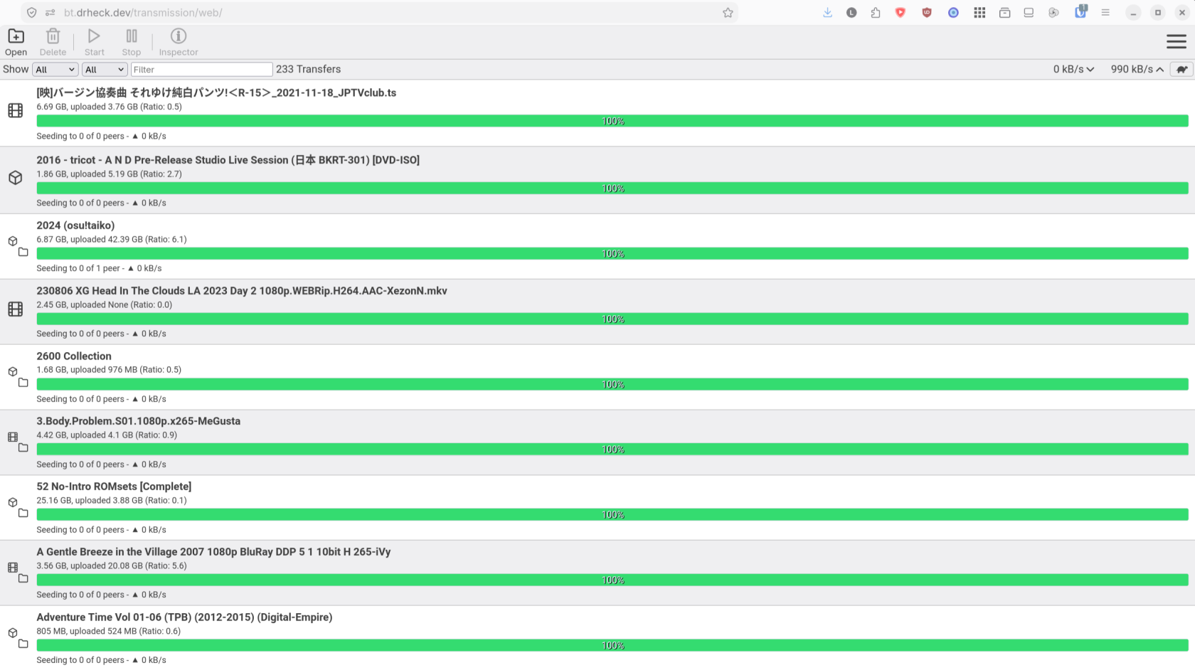Select the 52 No-Intro ROMsets [Complete] title

114,486
